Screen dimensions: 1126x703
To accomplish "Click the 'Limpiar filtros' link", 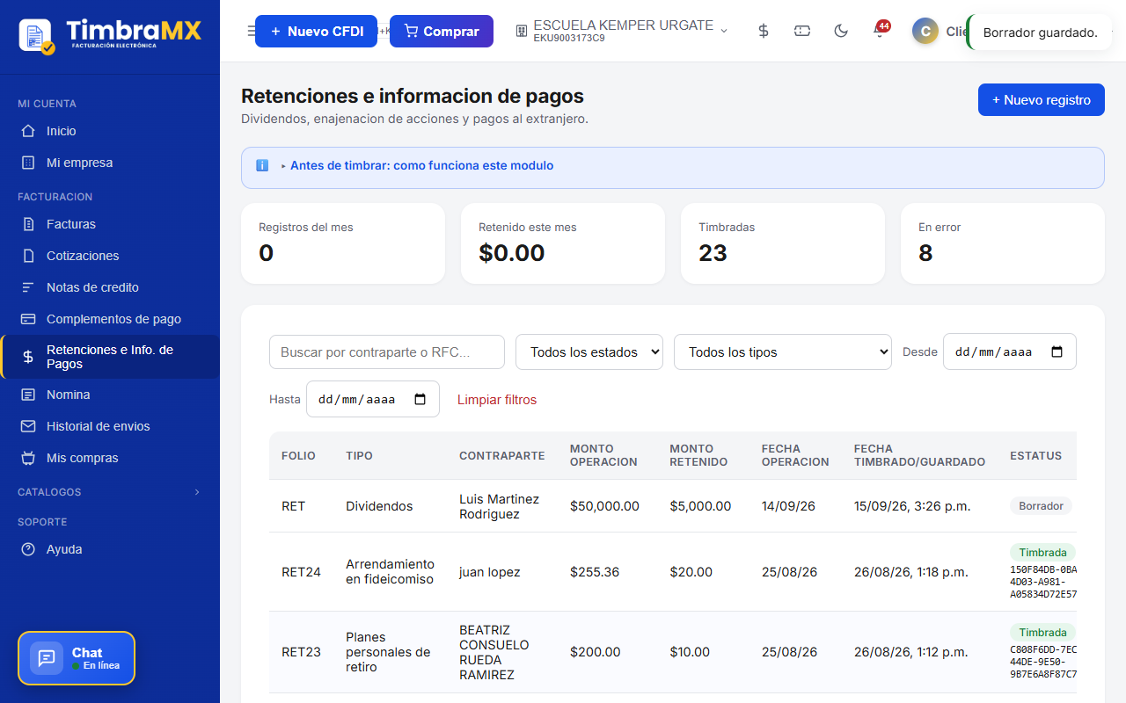I will (497, 400).
